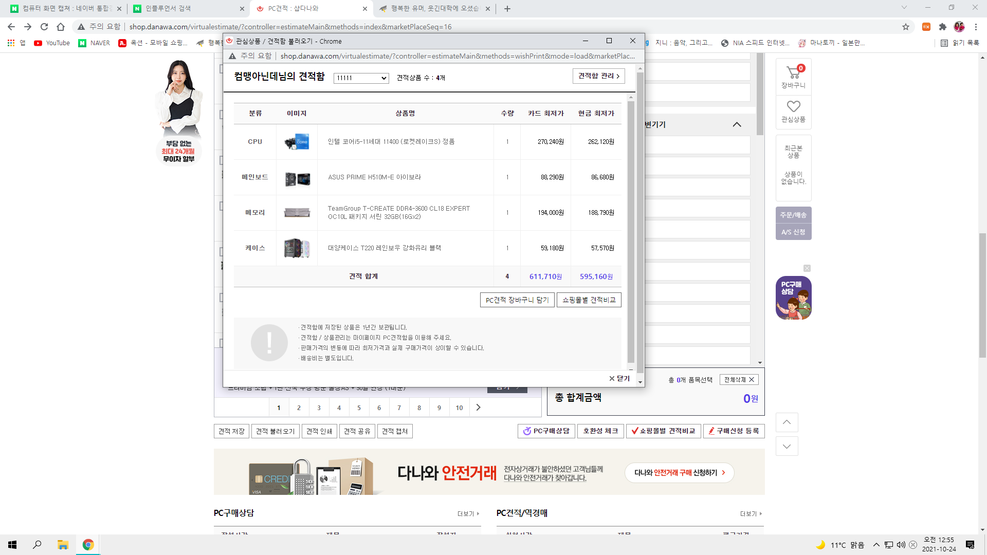Viewport: 987px width, 555px height.
Task: Open the NAVER bookmark
Action: click(94, 43)
